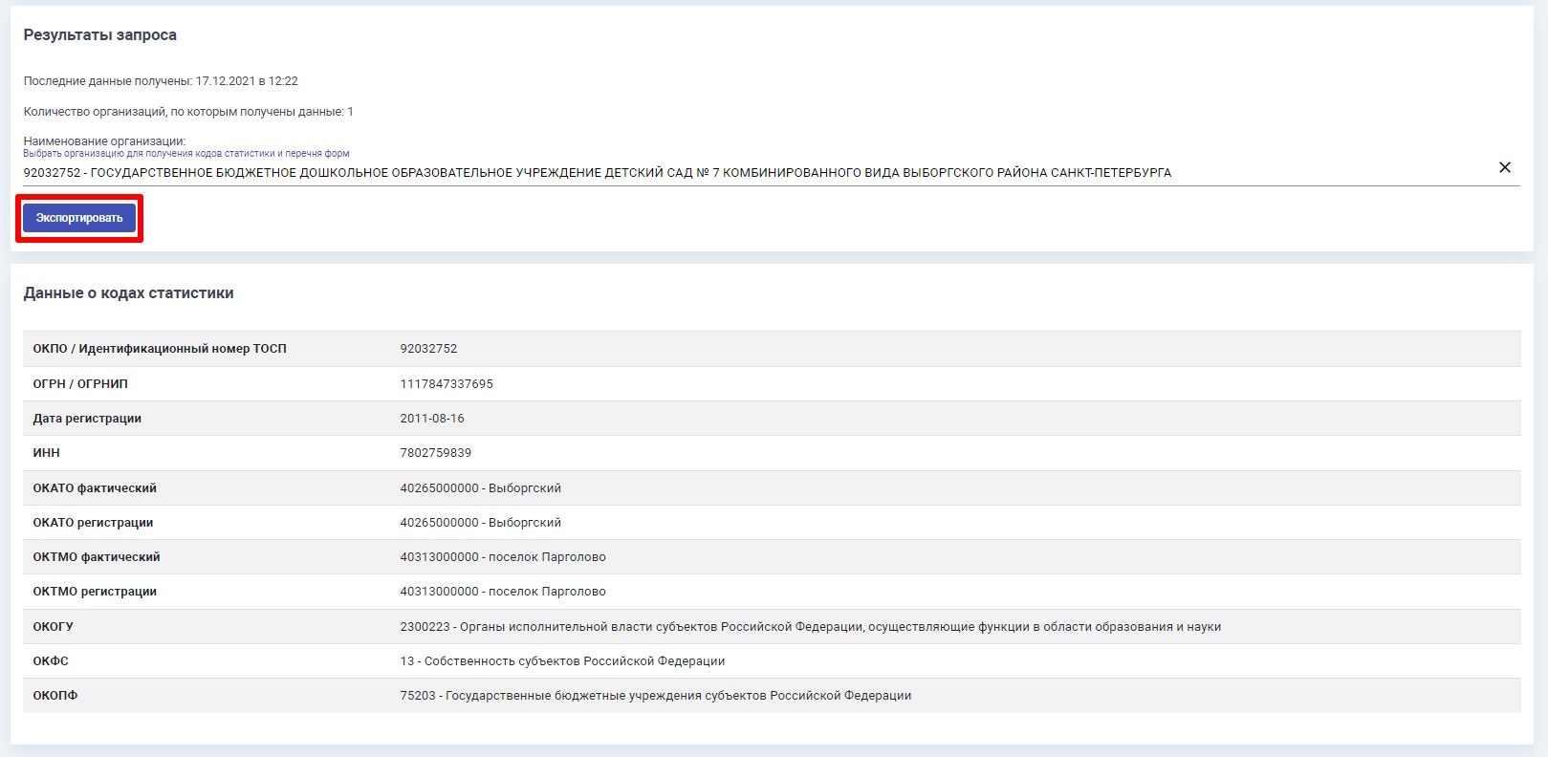Click the Наименование организации label
This screenshot has width=1548, height=757.
(x=104, y=141)
